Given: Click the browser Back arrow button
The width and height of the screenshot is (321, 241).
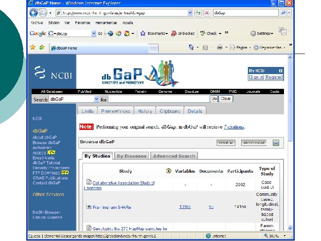Looking at the screenshot, I should pos(33,12).
